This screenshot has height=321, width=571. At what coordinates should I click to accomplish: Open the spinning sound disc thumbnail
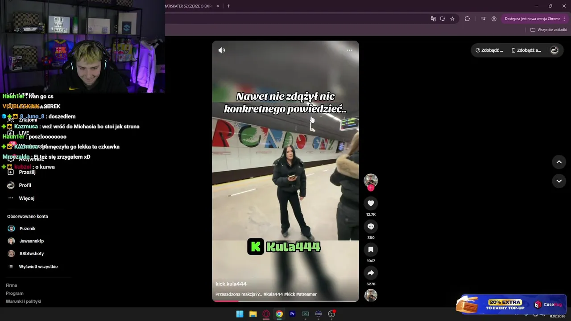point(371,295)
